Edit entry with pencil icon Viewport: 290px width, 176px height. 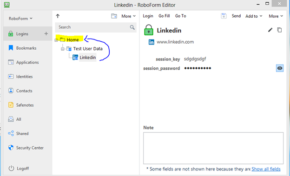(270, 30)
